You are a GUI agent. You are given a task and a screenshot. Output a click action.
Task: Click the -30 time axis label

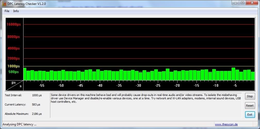click(x=138, y=86)
